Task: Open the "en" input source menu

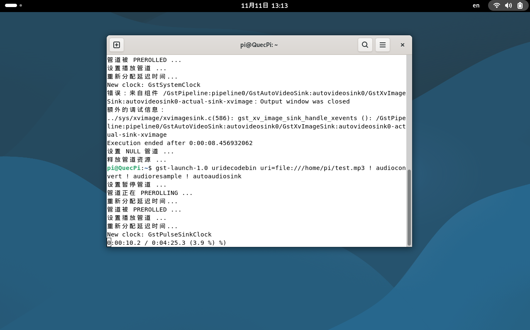Action: pyautogui.click(x=476, y=5)
